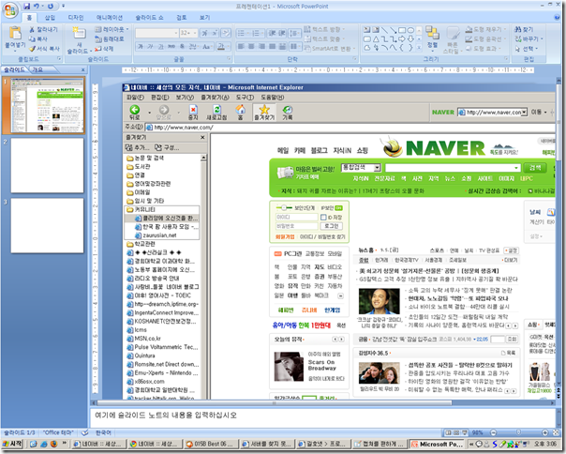The image size is (566, 454).
Task: Pick the rectangle shape in shapes gallery
Action: coord(403,30)
